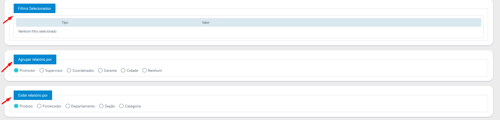Image resolution: width=500 pixels, height=120 pixels.
Task: Group the report by Cidade
Action: click(x=123, y=70)
